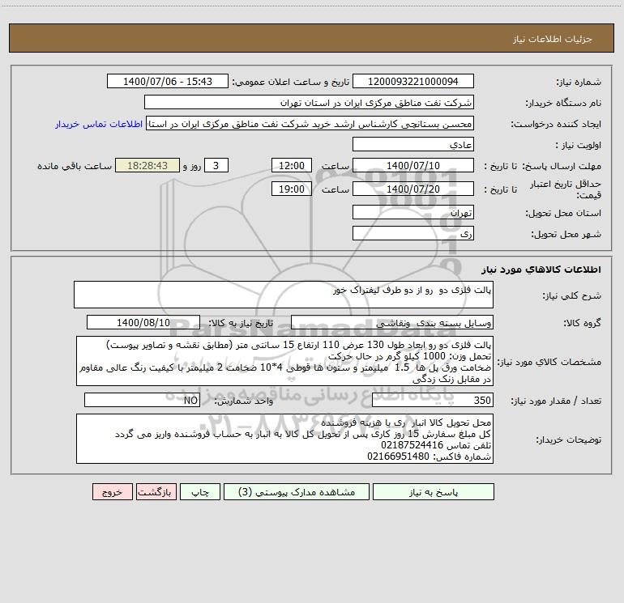The image size is (624, 603).
Task: Click the جزئیات اطلاعات نیاز header title
Action: (x=553, y=39)
